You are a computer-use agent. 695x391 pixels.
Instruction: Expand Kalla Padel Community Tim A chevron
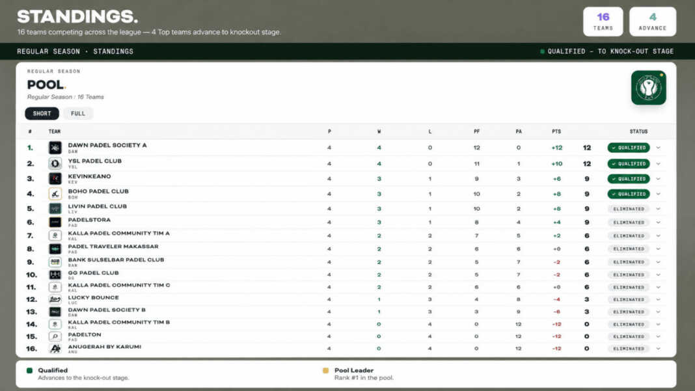658,236
